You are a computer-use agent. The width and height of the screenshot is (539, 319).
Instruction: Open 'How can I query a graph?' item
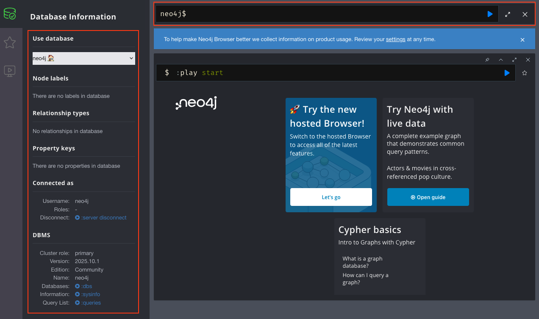(x=366, y=279)
